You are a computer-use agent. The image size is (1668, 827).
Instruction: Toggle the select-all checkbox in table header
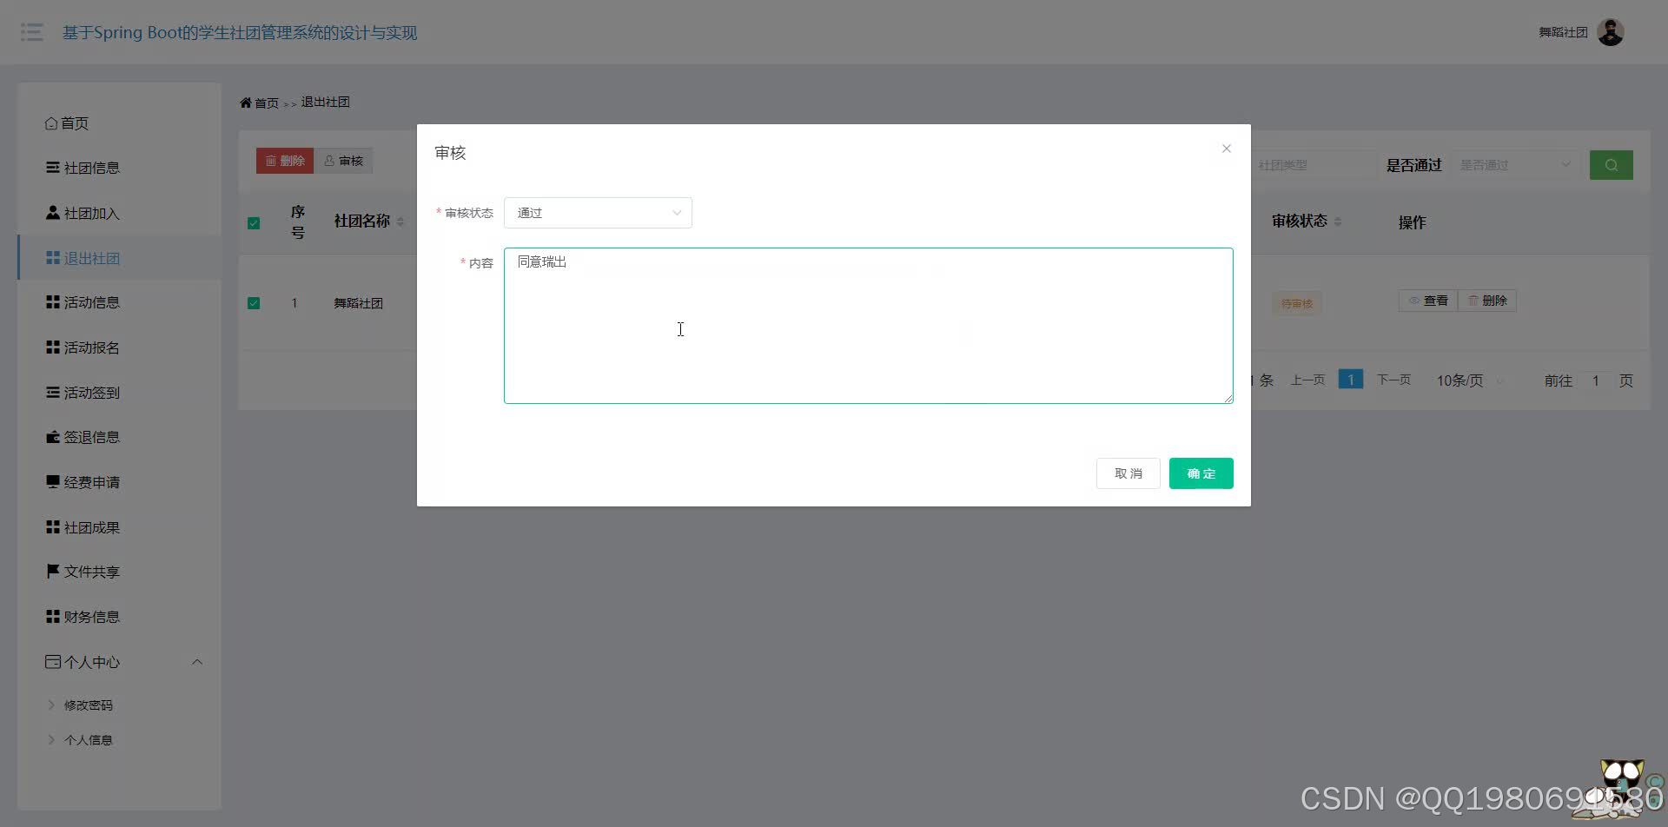point(254,223)
